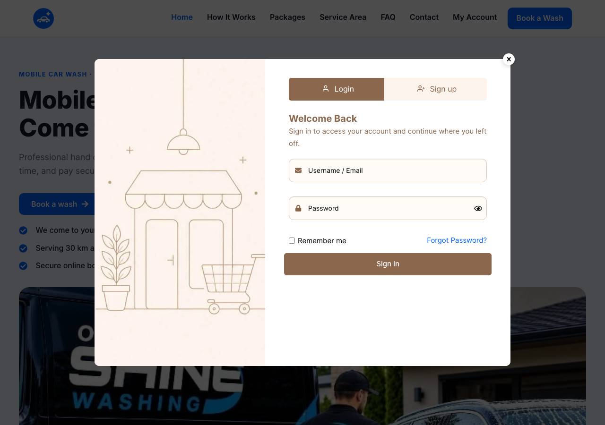This screenshot has height=425, width=605.
Task: Click the Book a Wash header button
Action: click(540, 18)
